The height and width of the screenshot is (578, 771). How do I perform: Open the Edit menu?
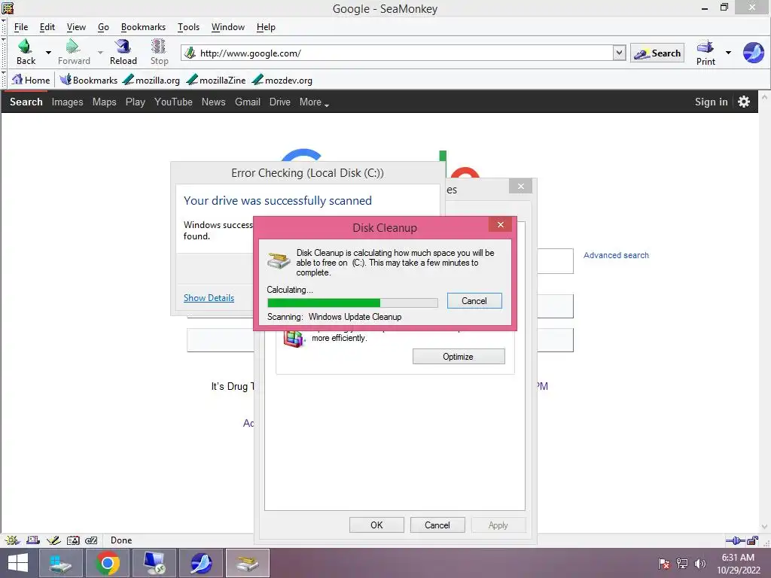tap(47, 27)
